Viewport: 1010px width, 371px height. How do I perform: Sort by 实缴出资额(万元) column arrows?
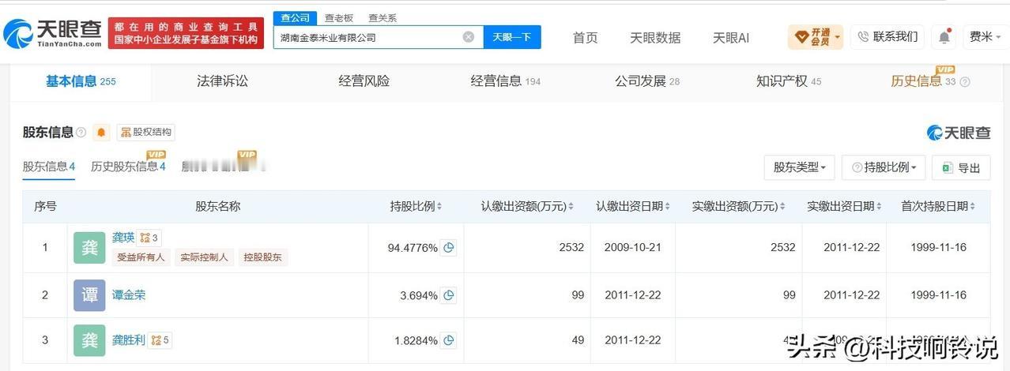782,207
